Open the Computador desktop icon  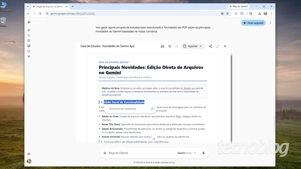tap(5, 6)
